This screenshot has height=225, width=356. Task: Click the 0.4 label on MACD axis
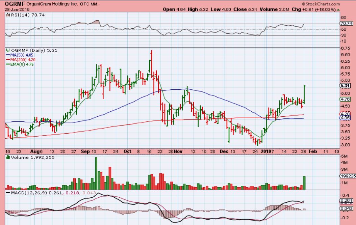tap(346, 195)
